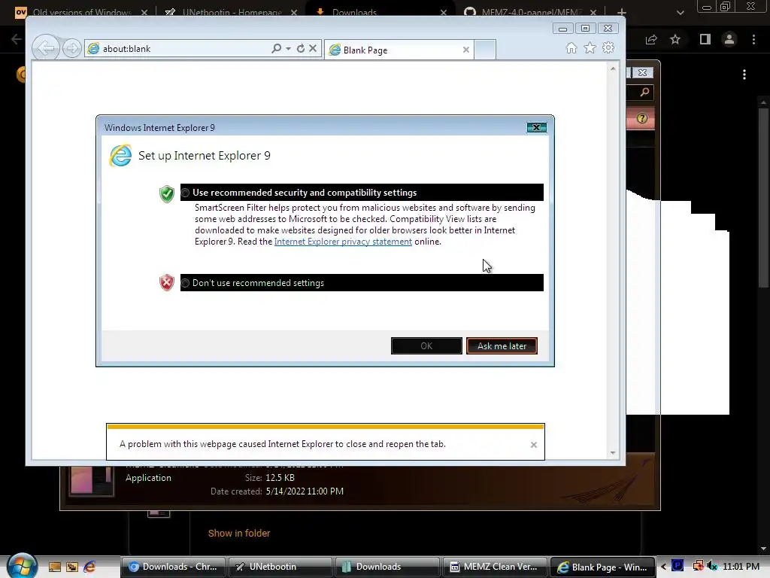
Task: Open the address bar autocomplete dropdown arrow
Action: [x=288, y=48]
